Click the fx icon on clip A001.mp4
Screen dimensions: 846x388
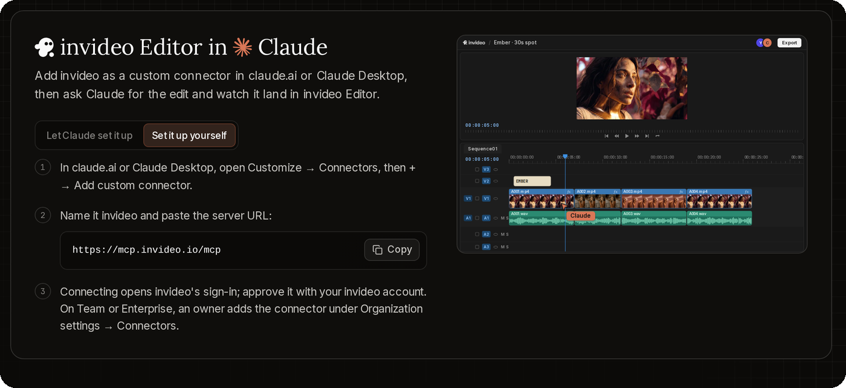coord(569,192)
